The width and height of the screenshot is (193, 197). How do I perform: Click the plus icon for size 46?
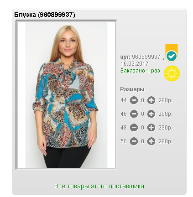coord(151,114)
